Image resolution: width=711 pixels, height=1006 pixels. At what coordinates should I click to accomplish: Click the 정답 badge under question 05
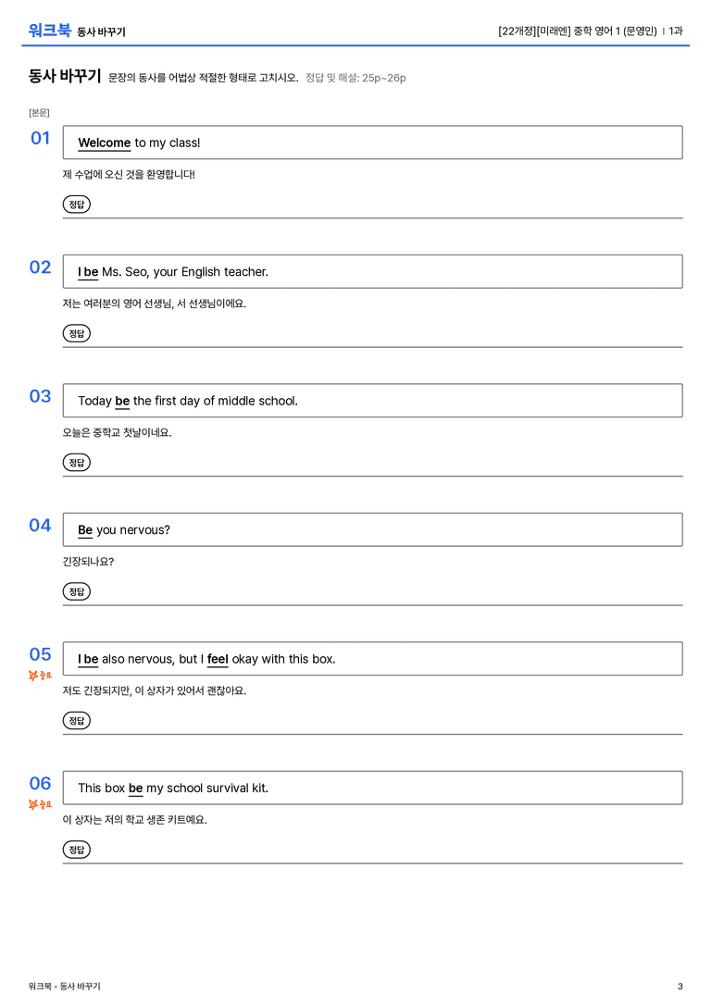tap(76, 720)
